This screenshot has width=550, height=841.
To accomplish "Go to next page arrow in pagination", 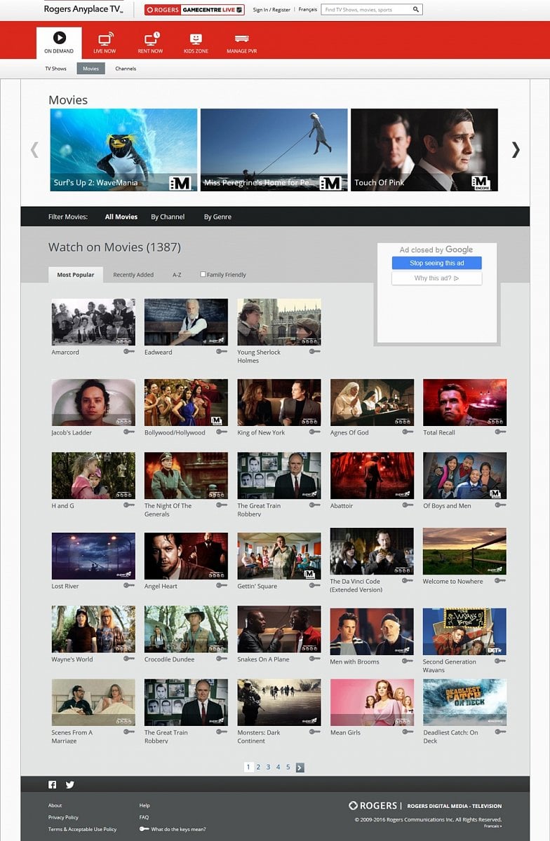I will click(x=300, y=767).
